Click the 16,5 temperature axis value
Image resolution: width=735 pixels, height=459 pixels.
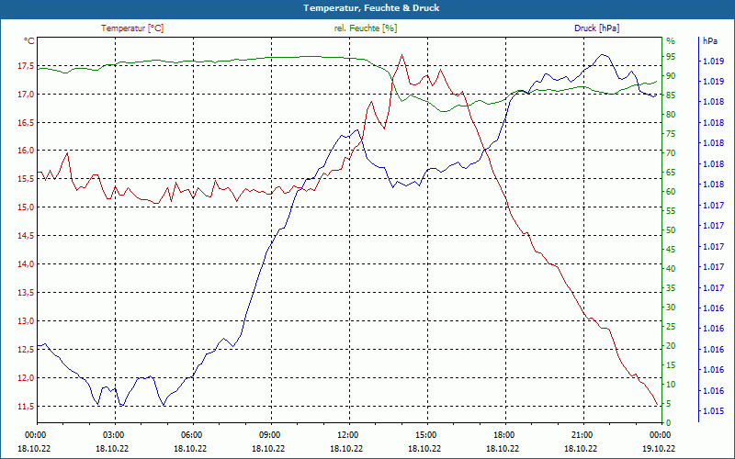click(x=26, y=123)
